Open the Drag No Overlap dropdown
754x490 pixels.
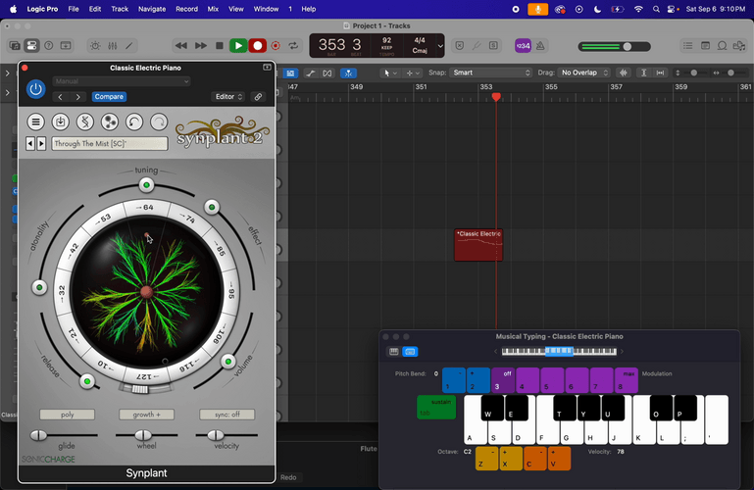pyautogui.click(x=583, y=73)
